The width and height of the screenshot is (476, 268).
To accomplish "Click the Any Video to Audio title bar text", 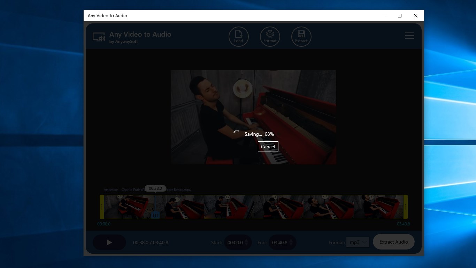I will [107, 15].
